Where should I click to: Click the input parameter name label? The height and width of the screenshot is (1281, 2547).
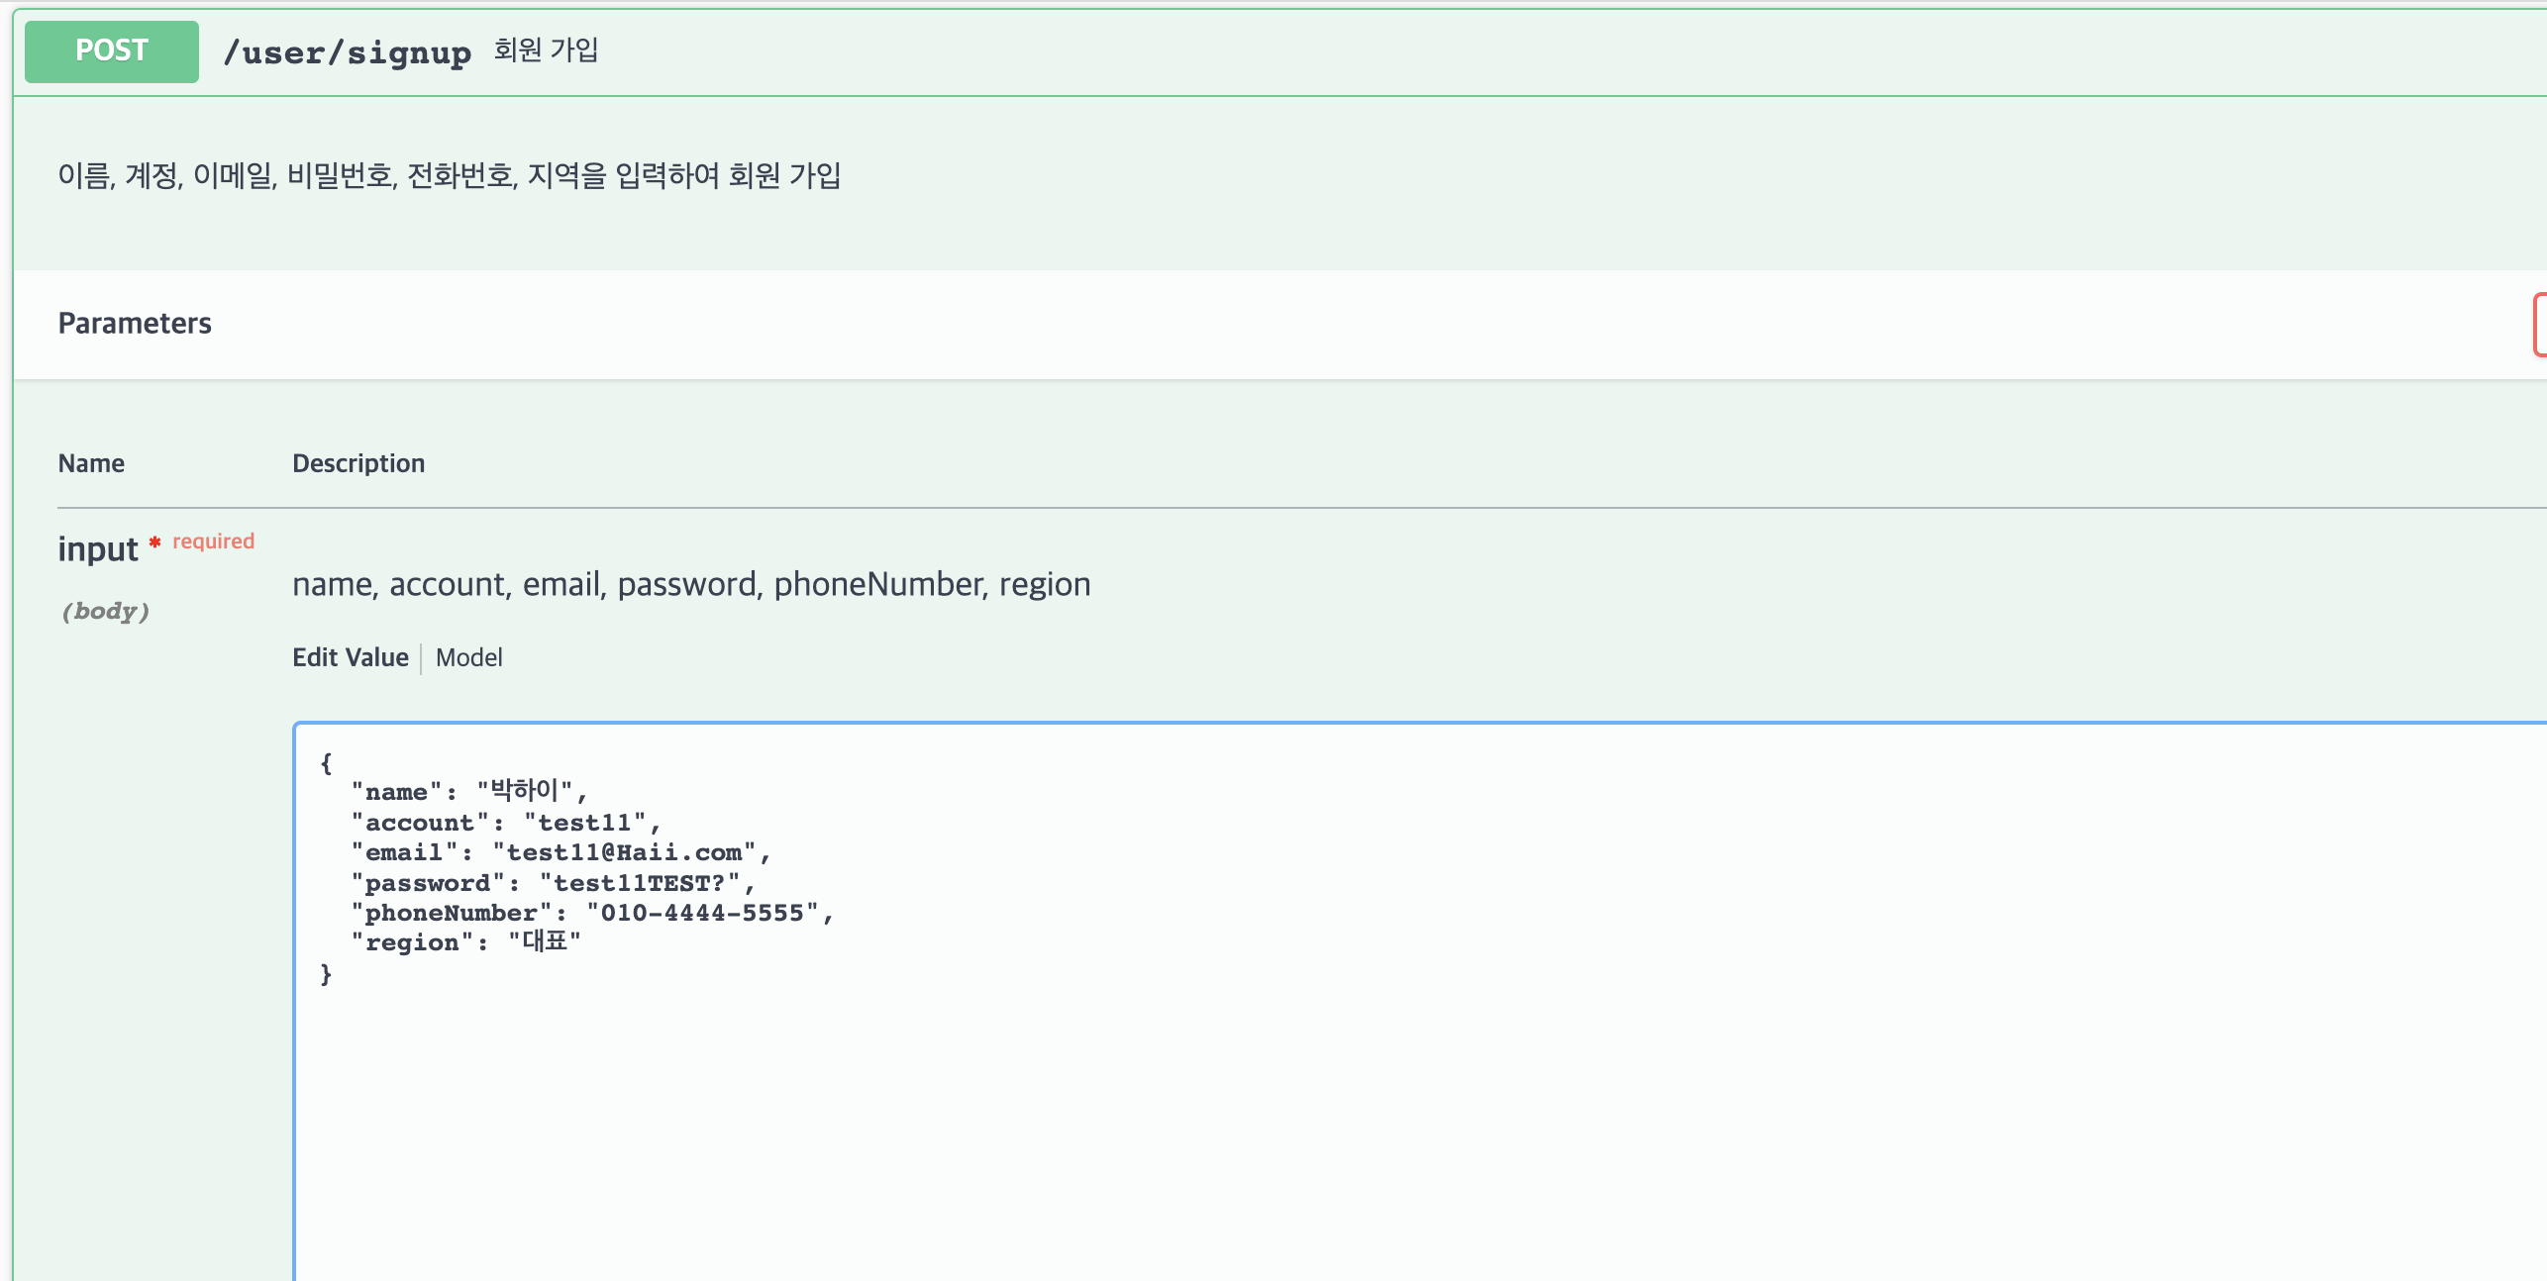pyautogui.click(x=98, y=549)
